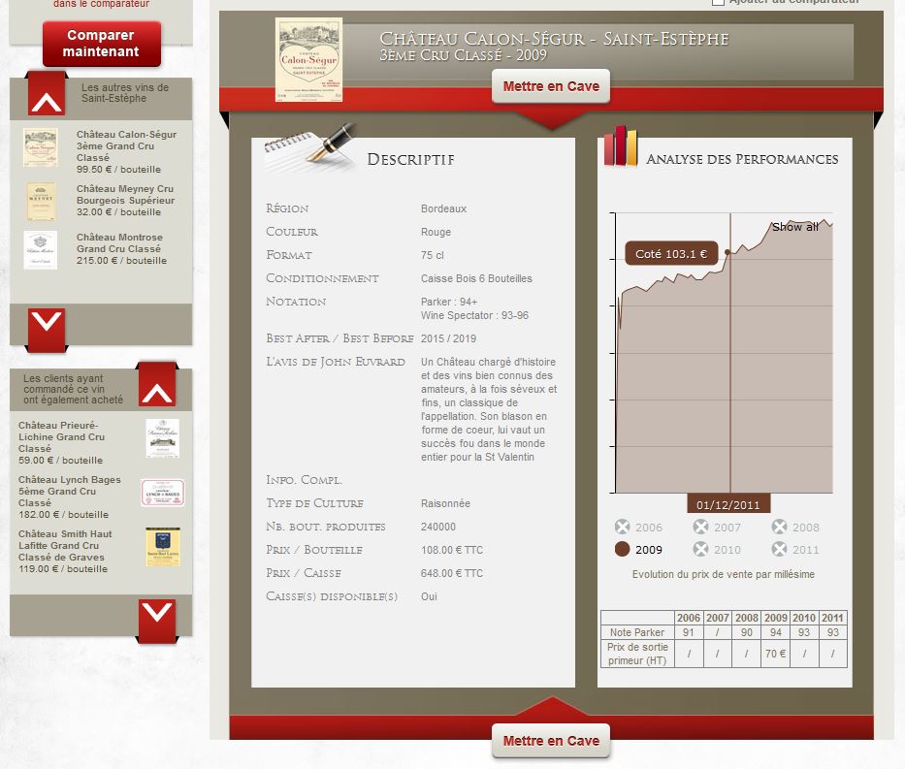
Task: Click the 'Wine Spectator : 93-96' rating
Action: (474, 315)
